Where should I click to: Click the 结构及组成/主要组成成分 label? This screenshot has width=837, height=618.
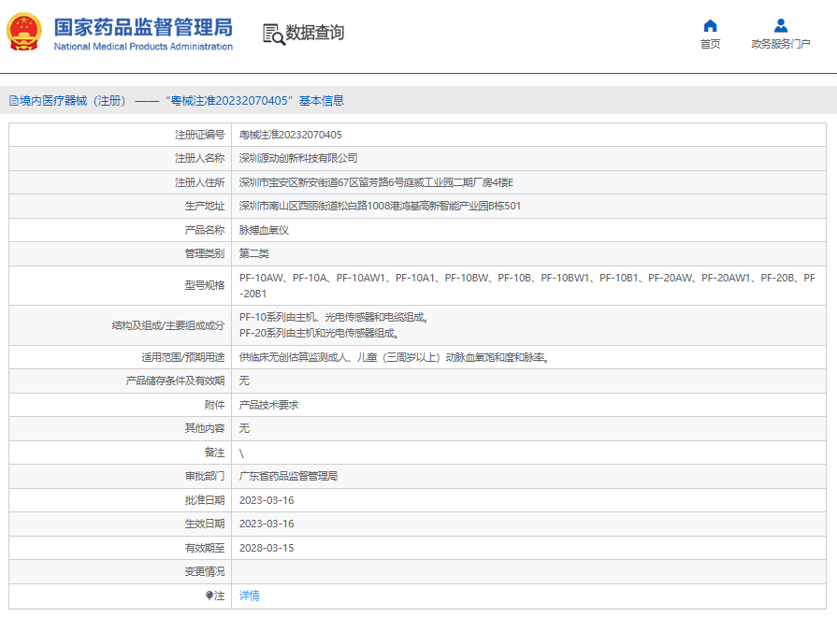[168, 325]
